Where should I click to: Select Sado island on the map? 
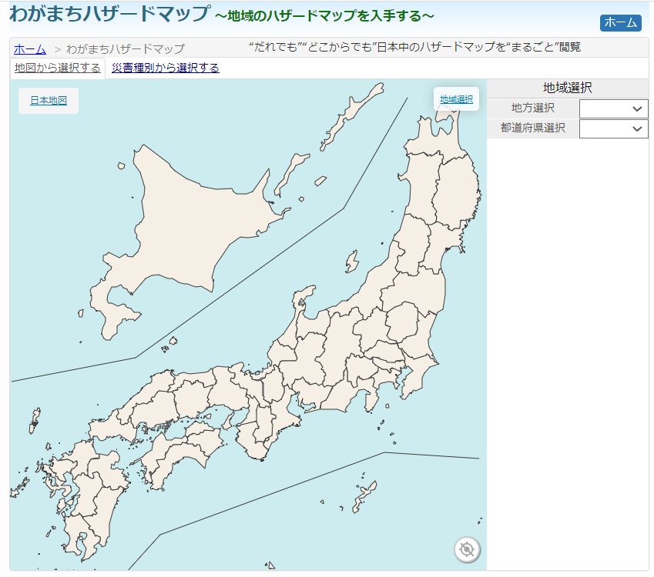click(x=352, y=262)
